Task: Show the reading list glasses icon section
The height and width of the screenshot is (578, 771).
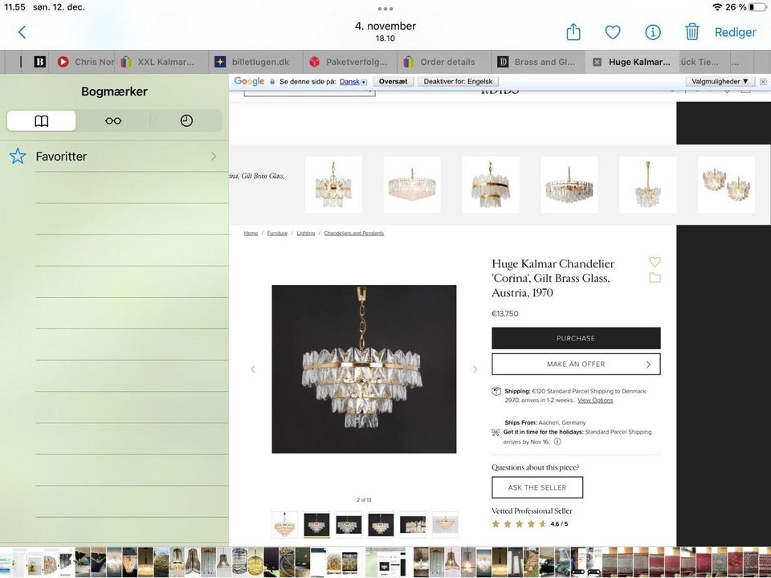Action: [113, 121]
